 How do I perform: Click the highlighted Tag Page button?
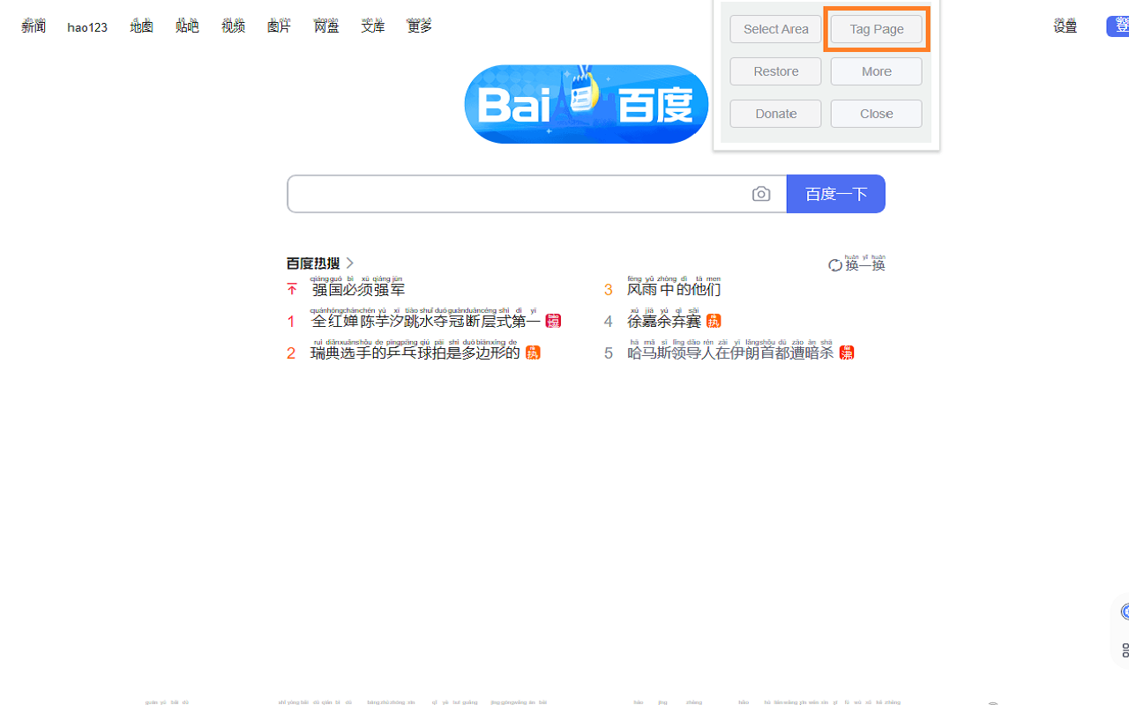click(876, 28)
